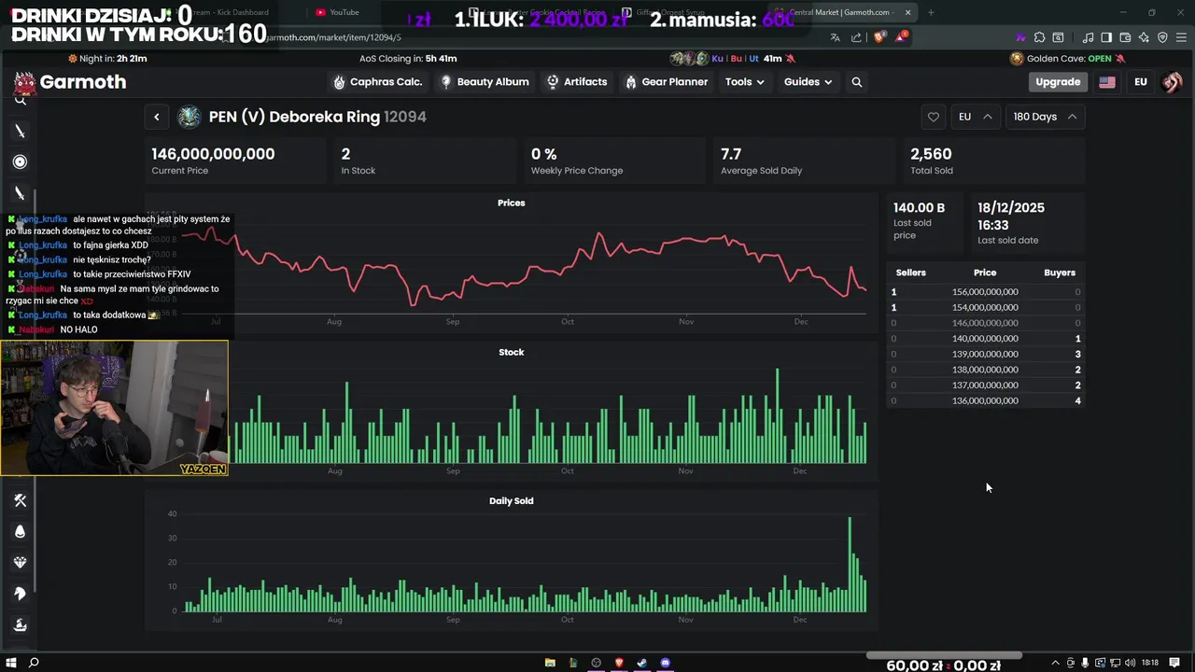This screenshot has height=672, width=1195.
Task: Click the sidebar droplet icon
Action: [20, 531]
